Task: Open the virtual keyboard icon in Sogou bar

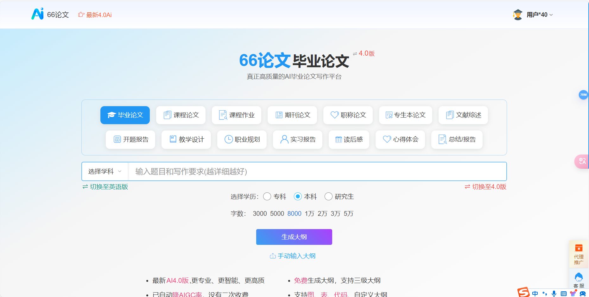Action: 564,293
